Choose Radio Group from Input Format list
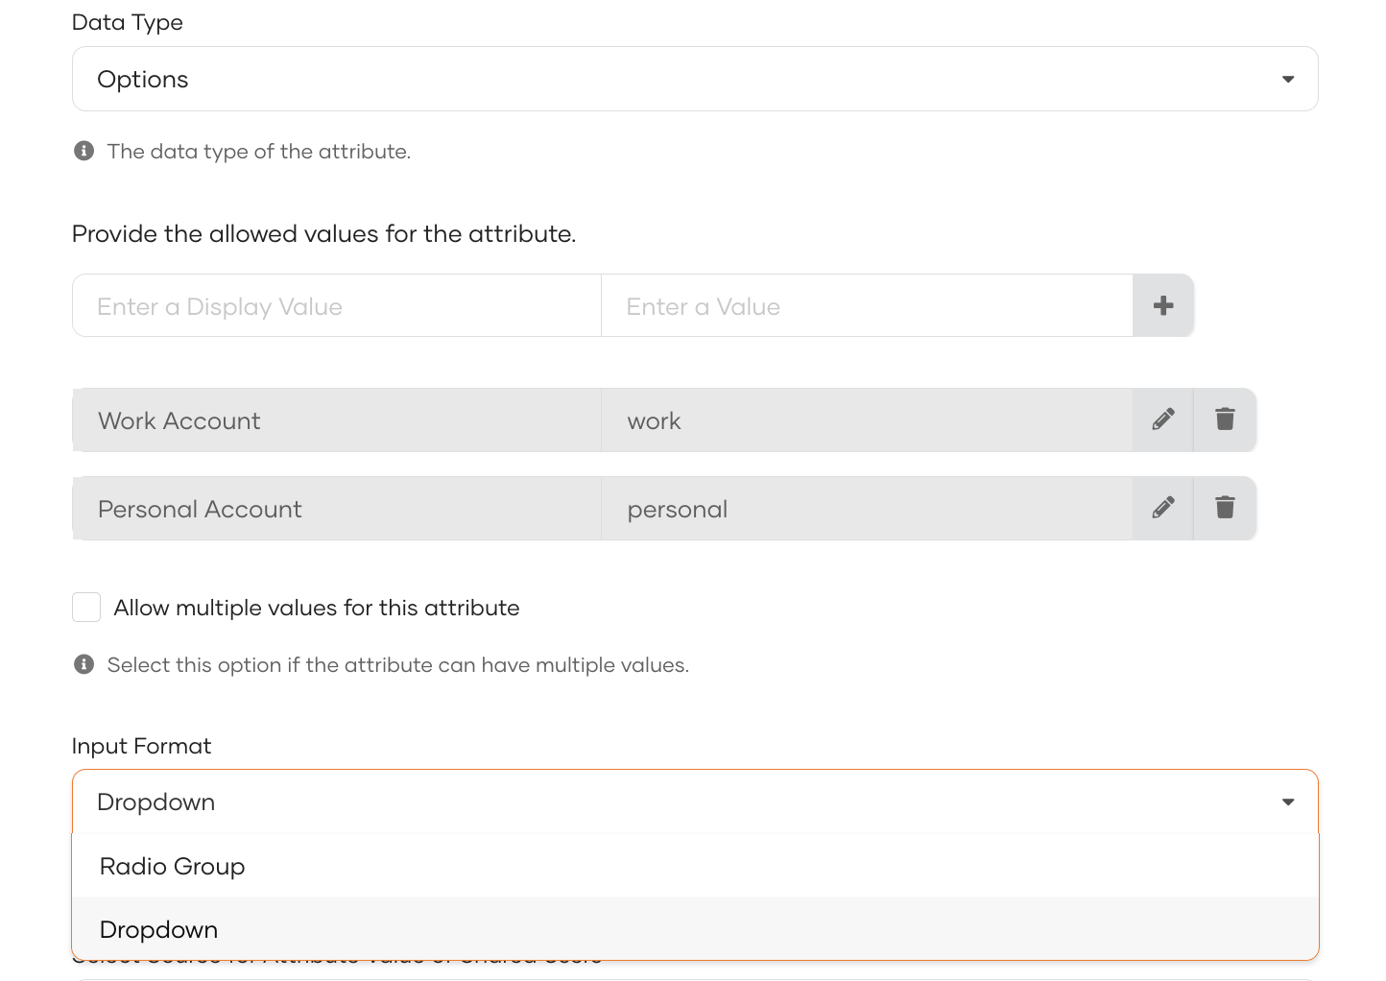1386x981 pixels. [695, 866]
